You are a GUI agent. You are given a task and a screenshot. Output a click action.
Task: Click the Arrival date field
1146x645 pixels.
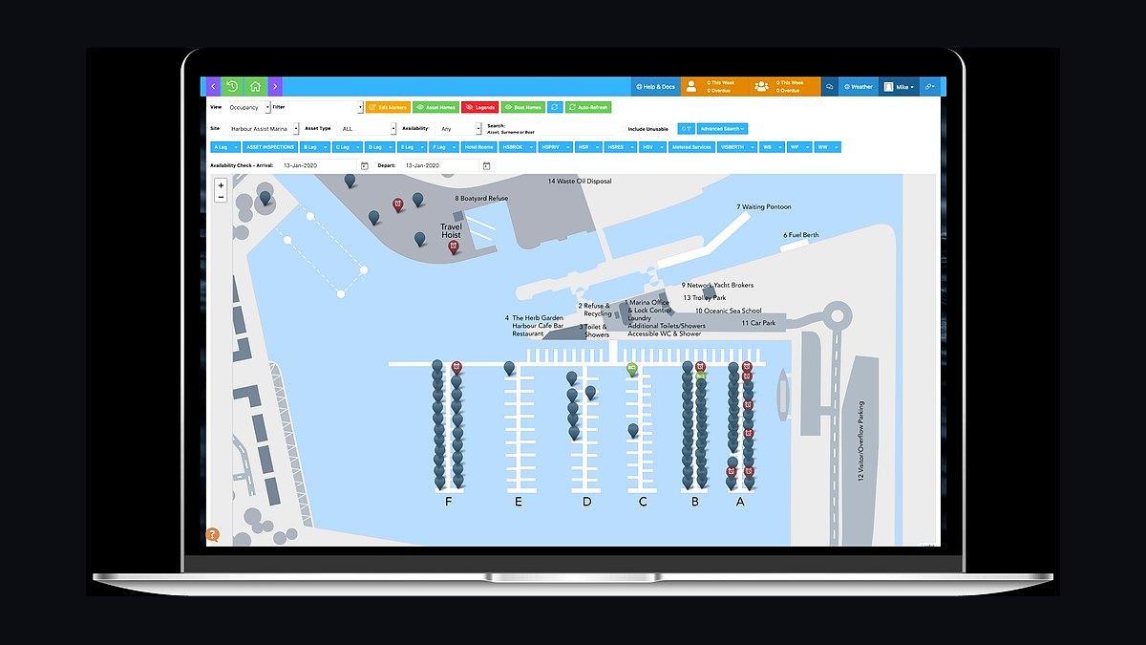point(318,165)
